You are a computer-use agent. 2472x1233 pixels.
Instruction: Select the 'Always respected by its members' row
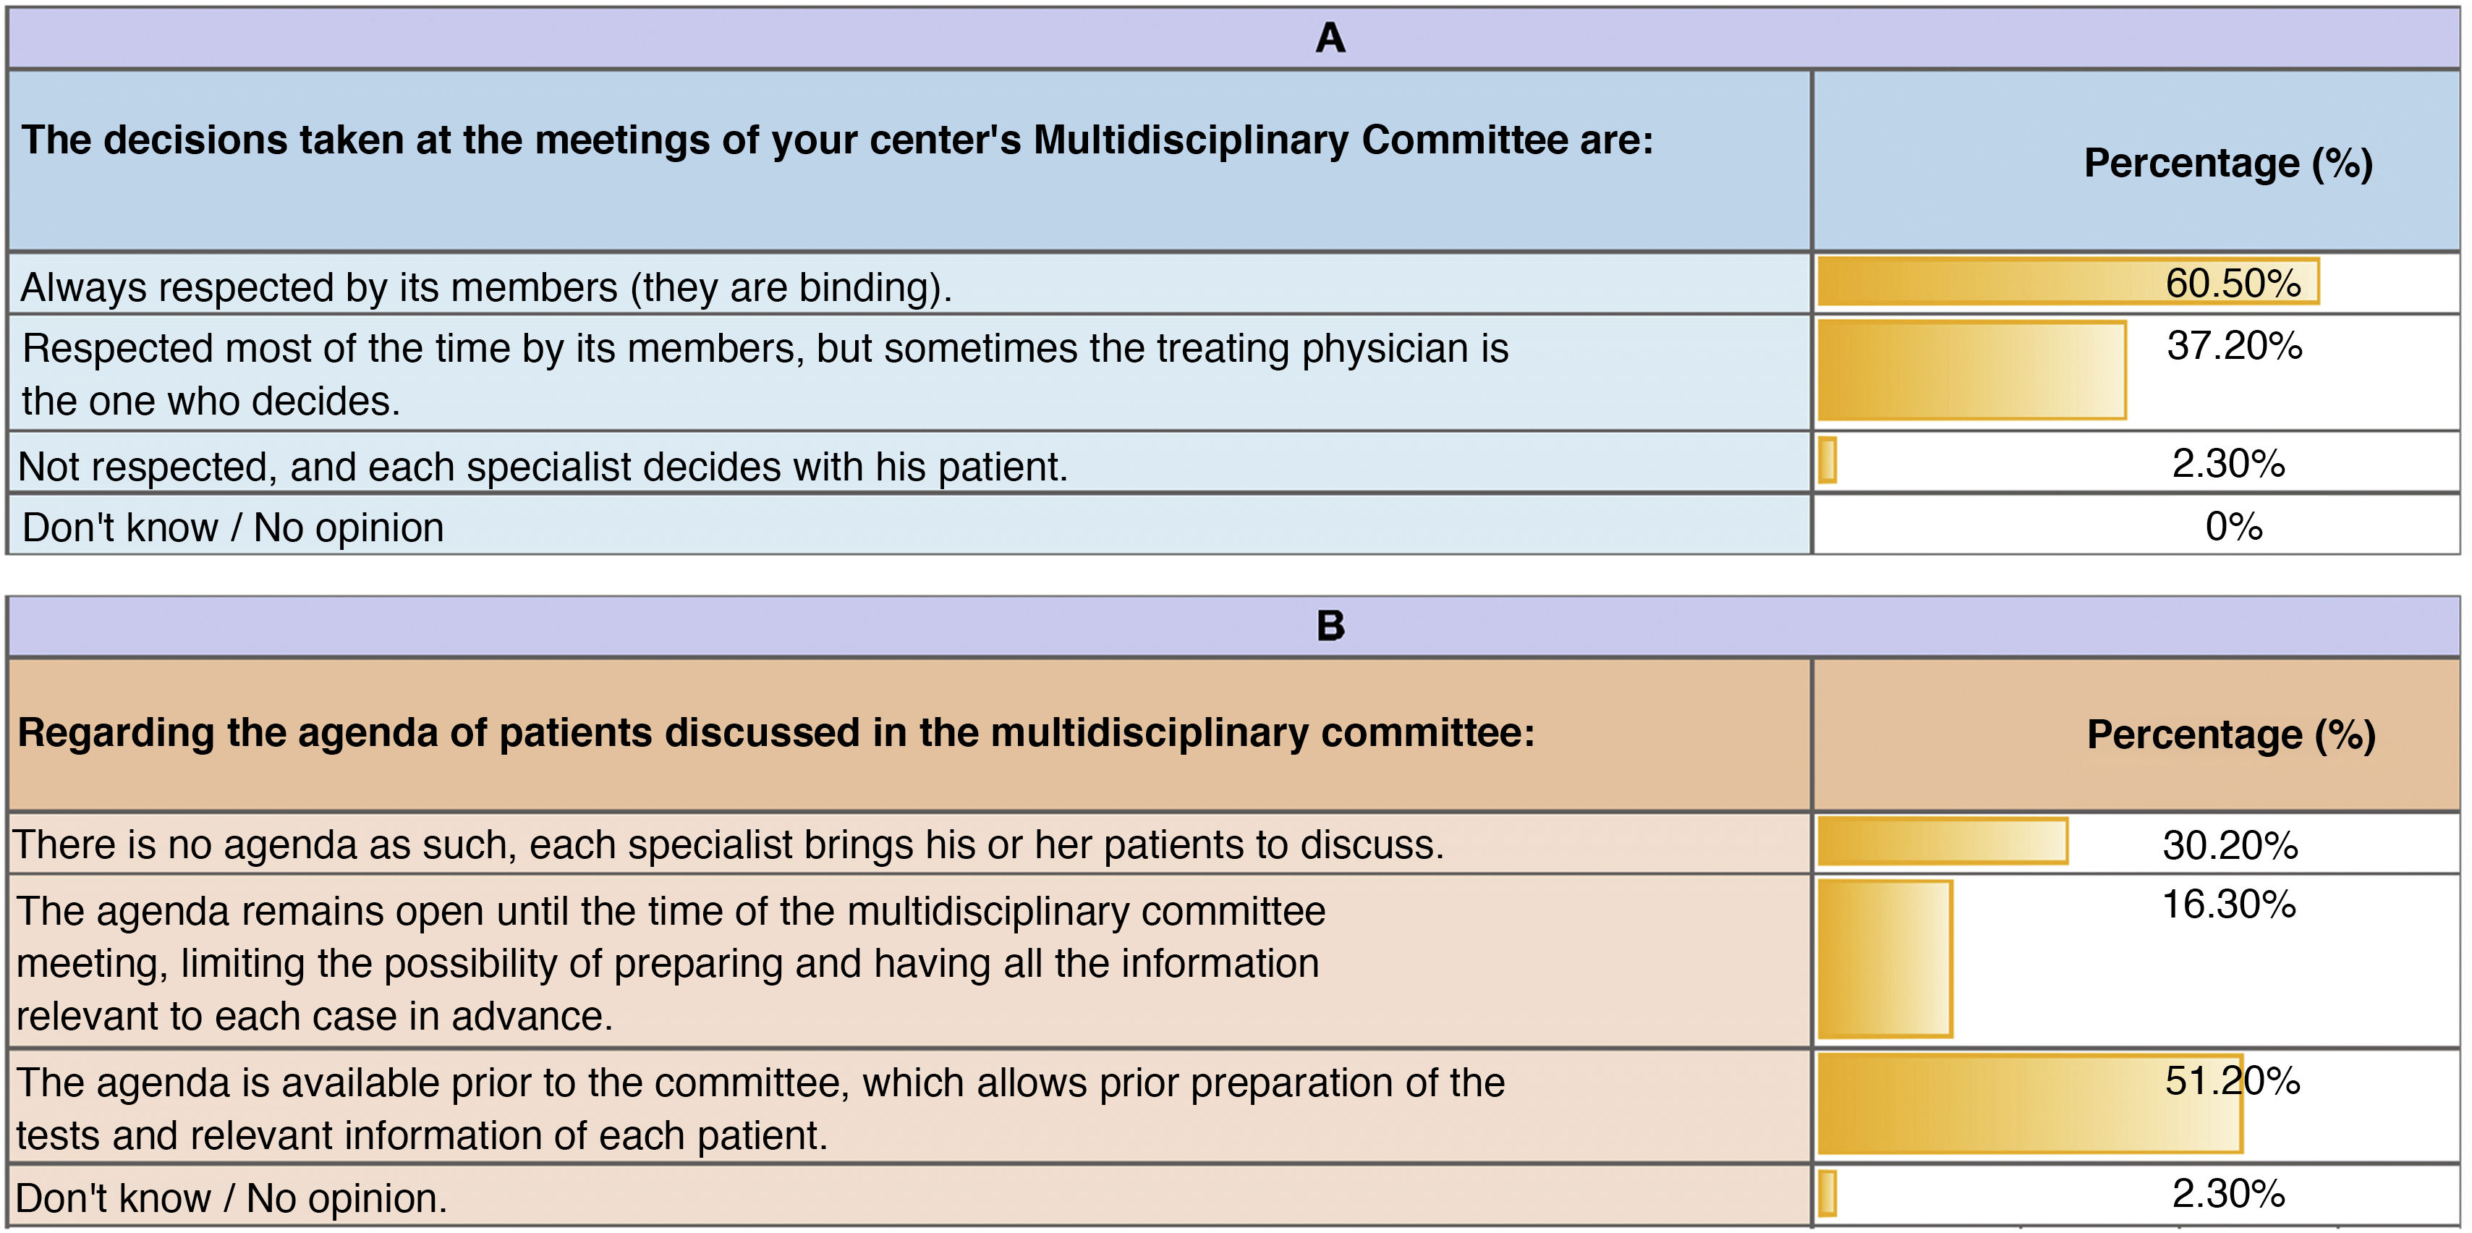485,287
